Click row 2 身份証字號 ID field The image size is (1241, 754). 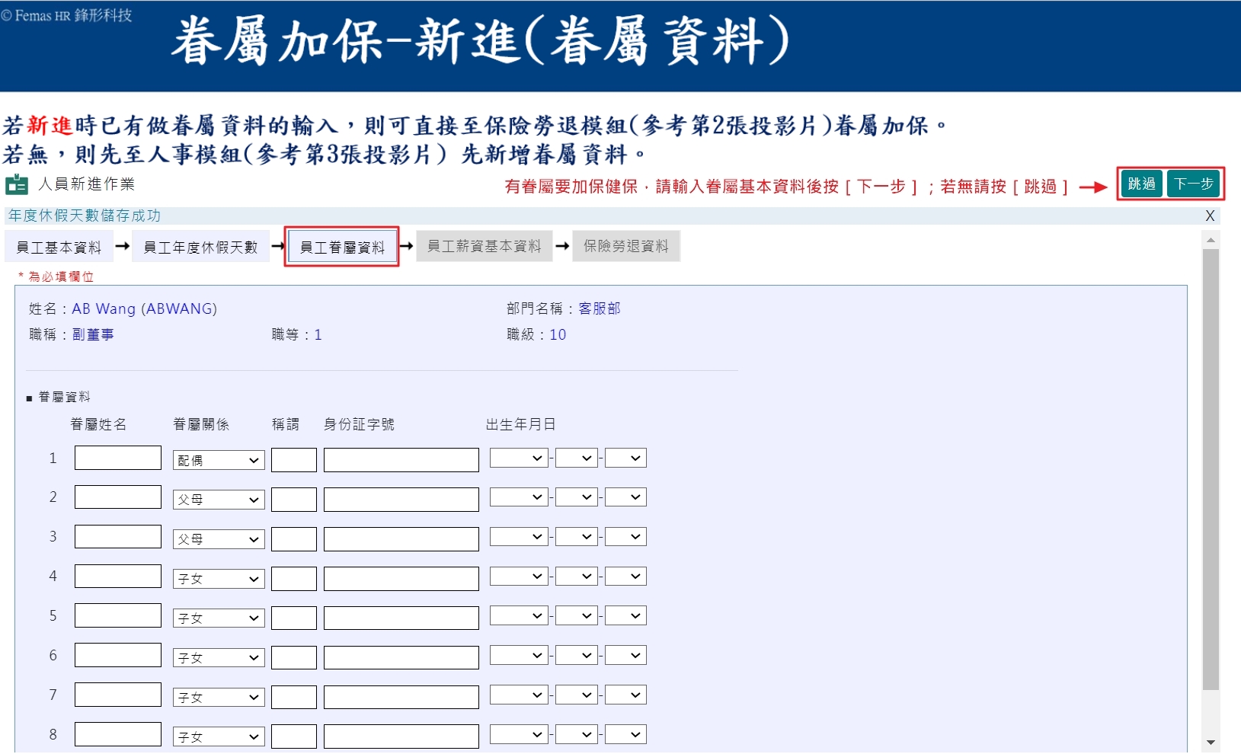coord(401,498)
